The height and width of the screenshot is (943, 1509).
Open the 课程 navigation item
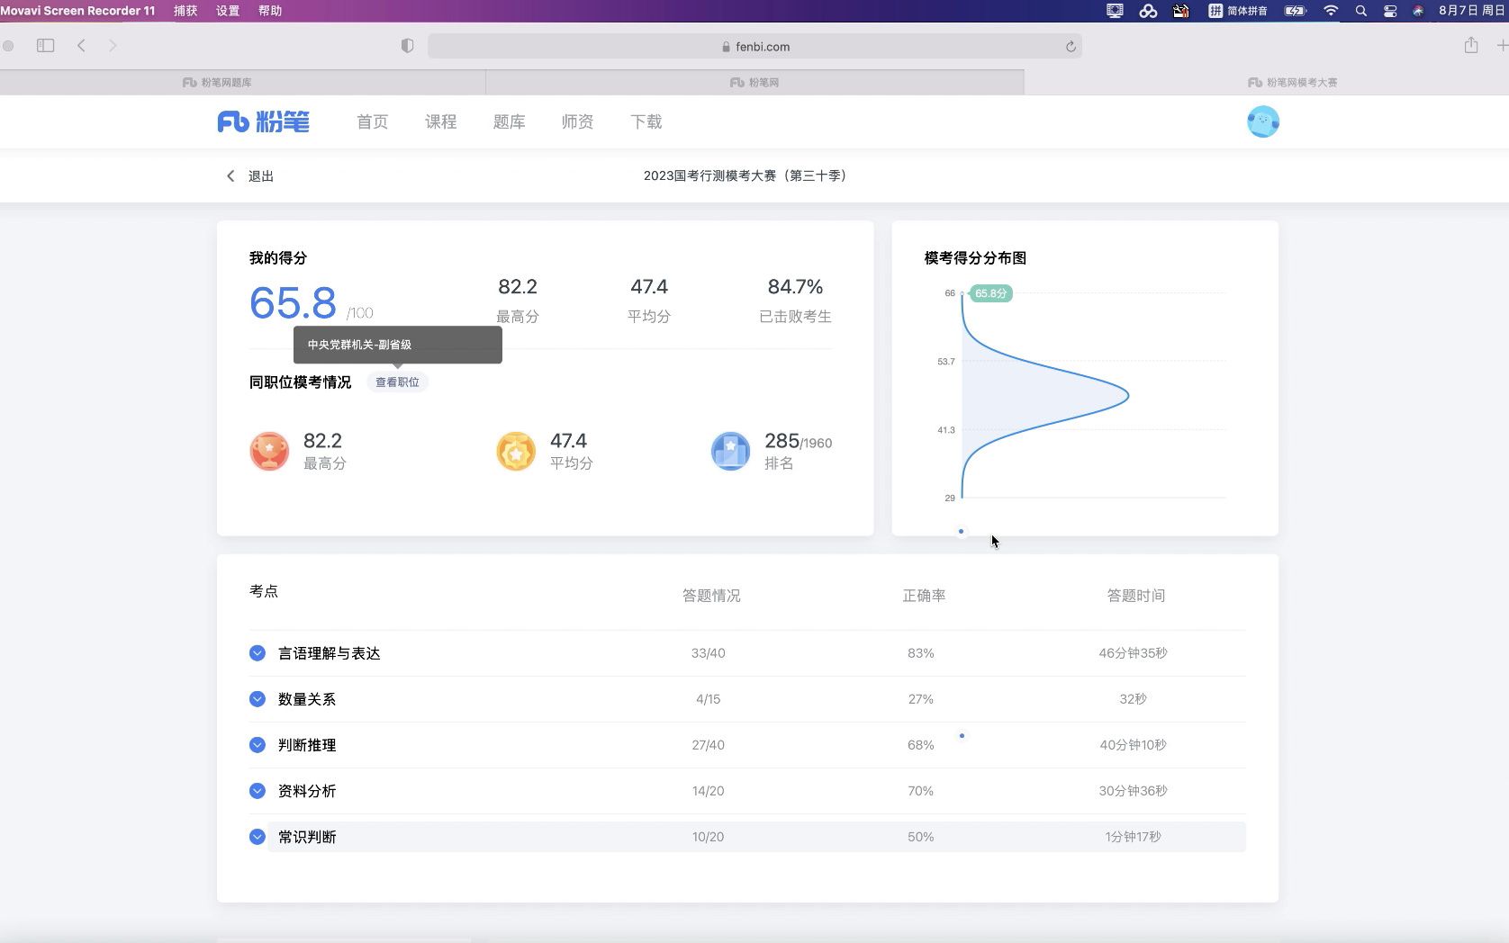(x=440, y=121)
